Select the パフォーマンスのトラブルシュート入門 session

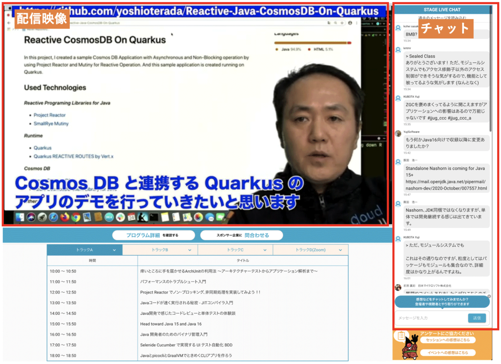coord(173,282)
